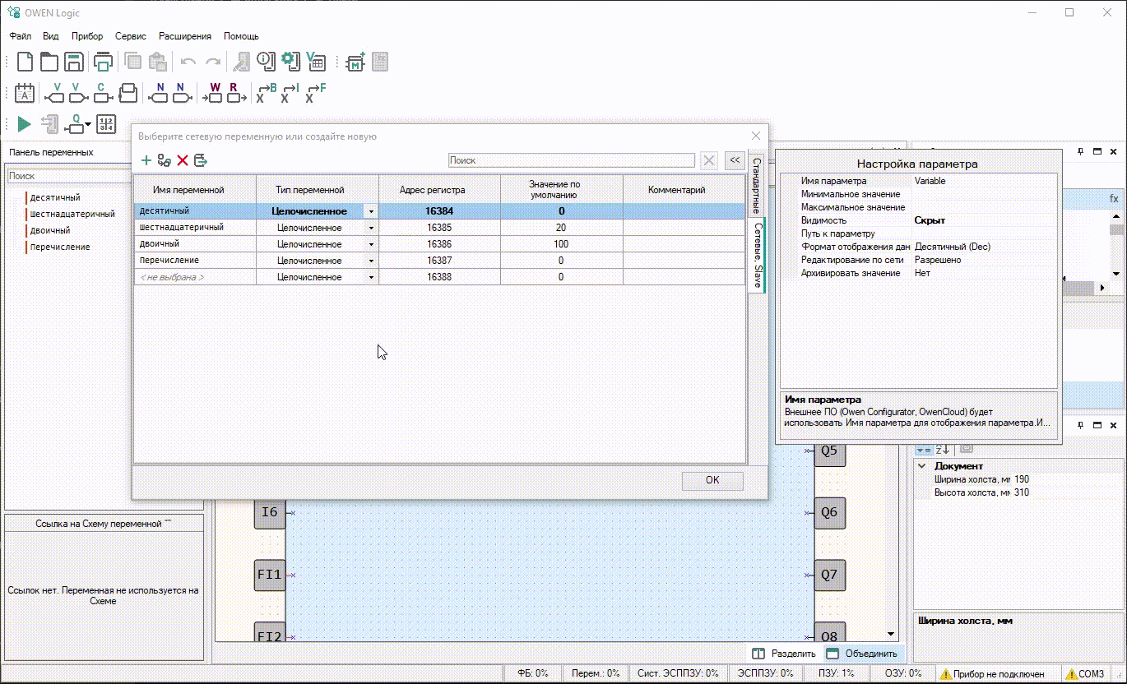Click the save project floppy disk icon

click(74, 62)
